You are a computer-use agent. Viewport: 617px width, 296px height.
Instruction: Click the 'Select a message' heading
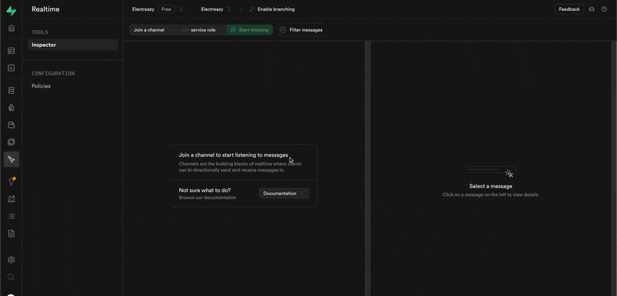coord(490,186)
